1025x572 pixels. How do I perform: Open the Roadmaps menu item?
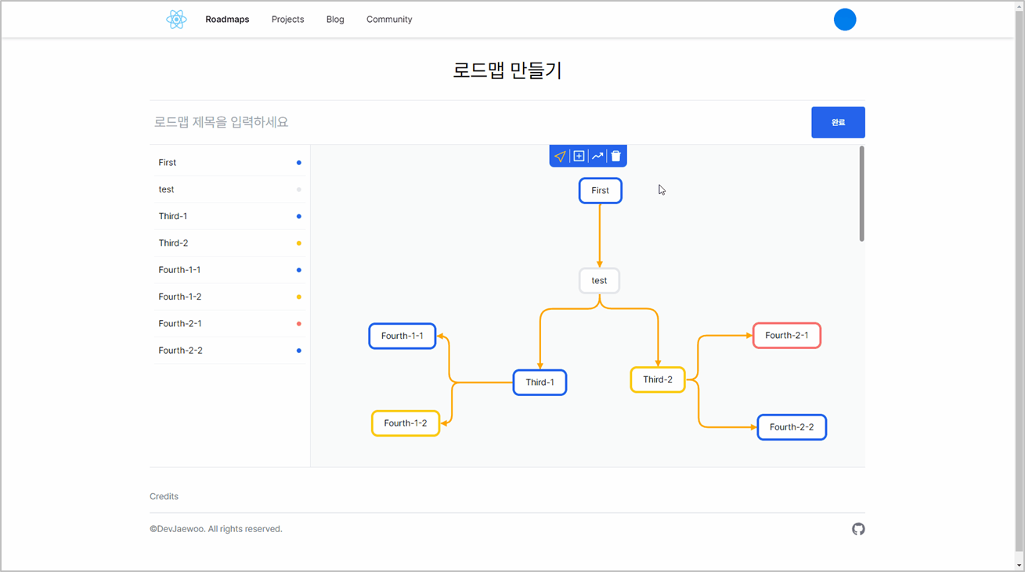[x=227, y=19]
